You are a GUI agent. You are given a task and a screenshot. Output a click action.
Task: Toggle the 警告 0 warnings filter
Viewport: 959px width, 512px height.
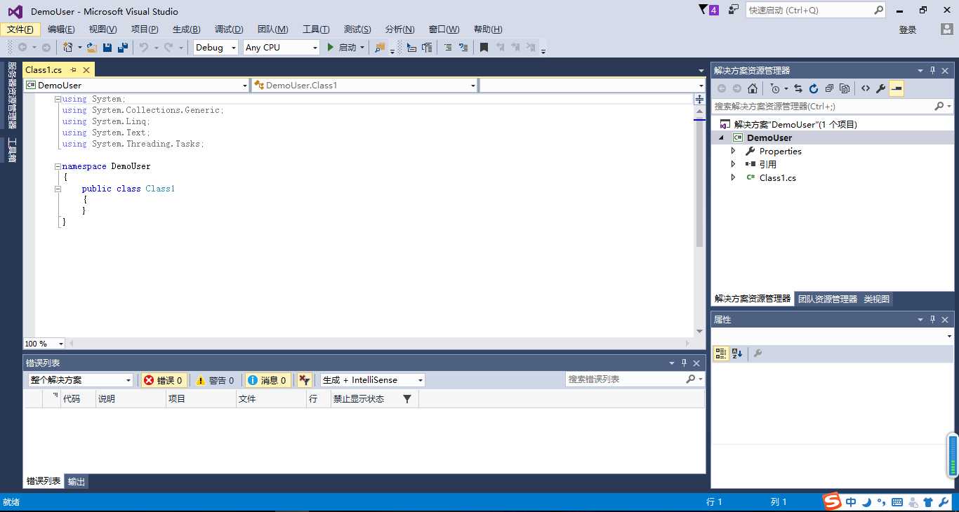point(214,380)
